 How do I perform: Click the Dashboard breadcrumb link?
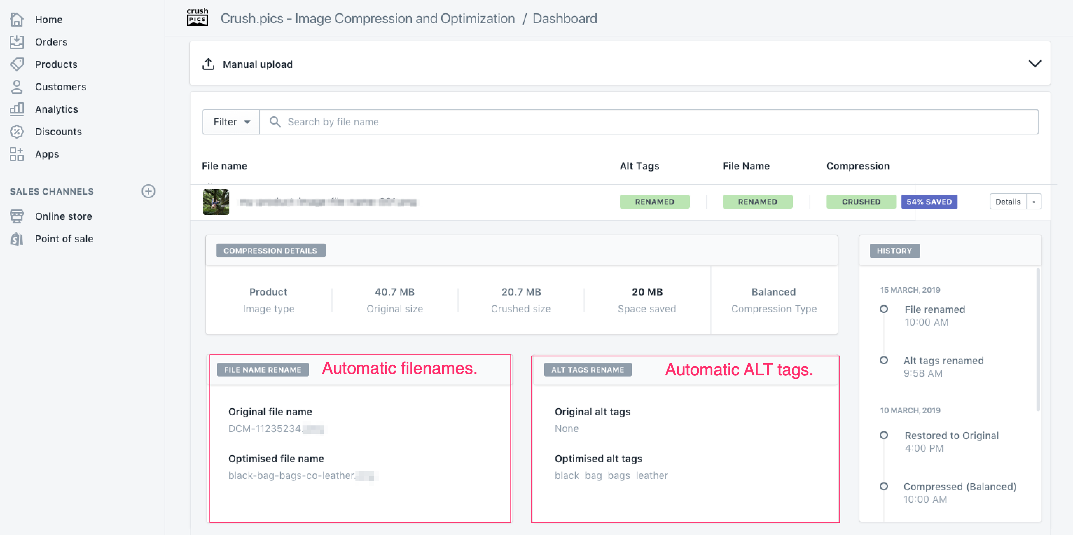coord(565,19)
